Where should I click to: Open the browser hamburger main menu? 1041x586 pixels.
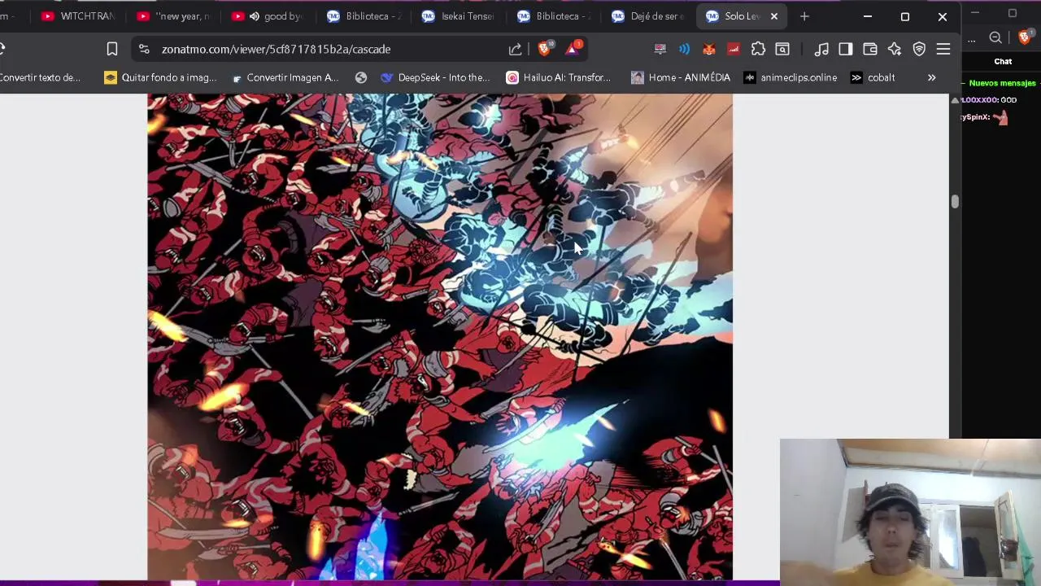943,49
